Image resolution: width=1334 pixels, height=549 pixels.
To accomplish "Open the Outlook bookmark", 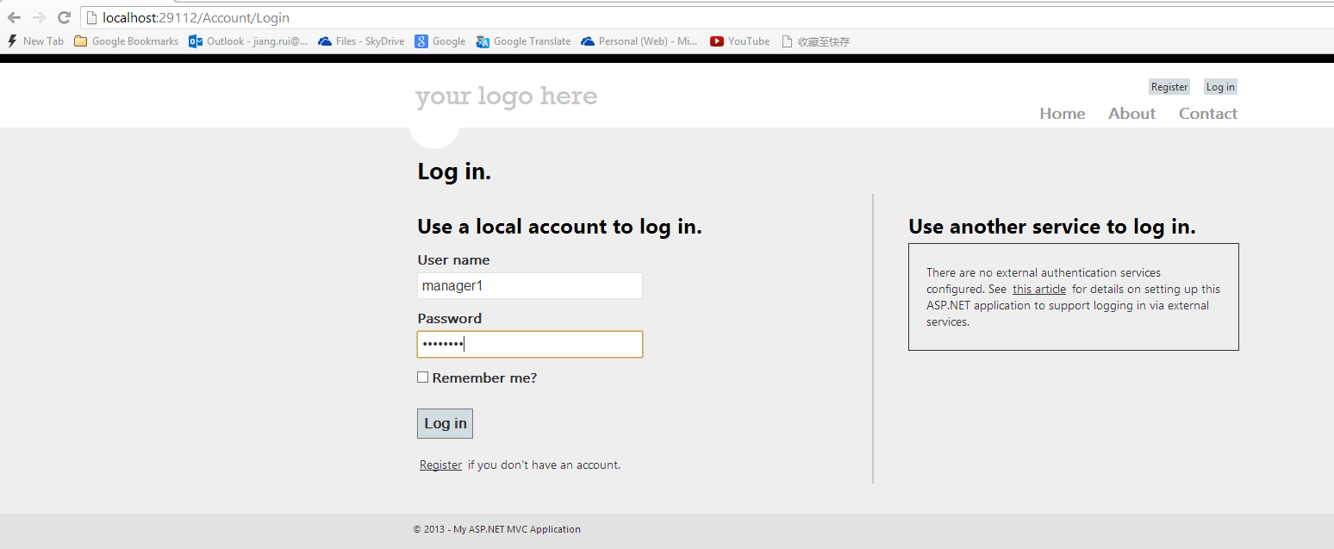I will coord(248,41).
